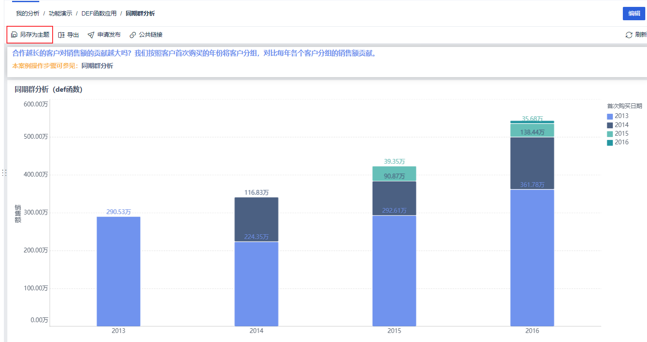Click the 销售额 y-axis title
The height and width of the screenshot is (342, 647).
(x=18, y=214)
